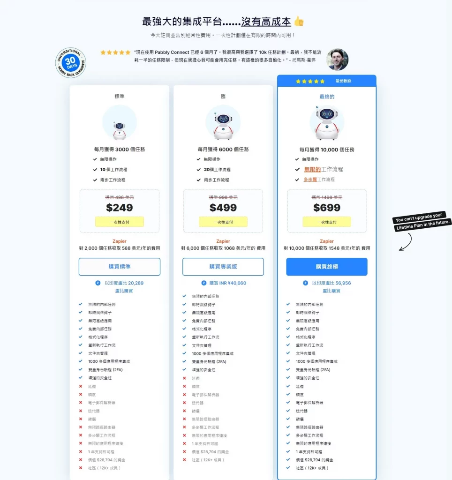Click the thumbs up emoji in heading
This screenshot has width=452, height=480.
(299, 22)
